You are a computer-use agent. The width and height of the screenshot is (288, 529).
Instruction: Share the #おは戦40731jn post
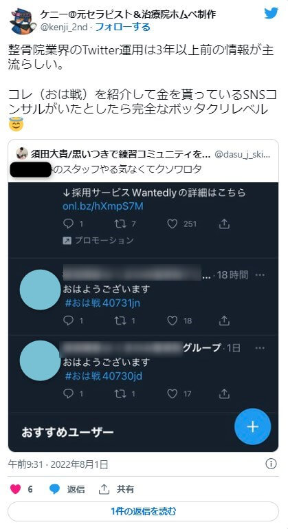(x=224, y=320)
